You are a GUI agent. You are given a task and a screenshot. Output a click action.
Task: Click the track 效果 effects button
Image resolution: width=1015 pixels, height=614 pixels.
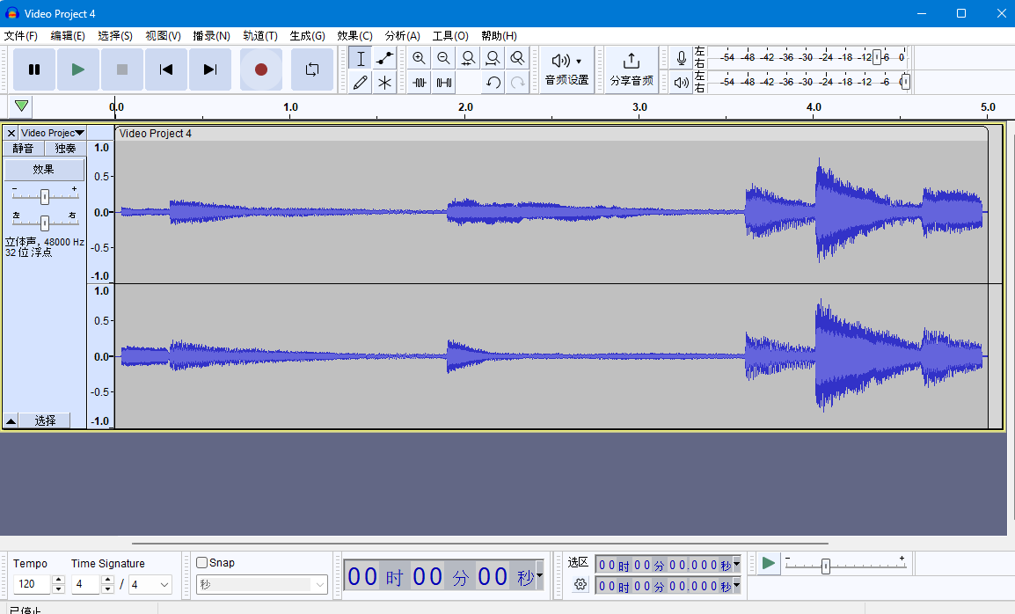[x=44, y=169]
